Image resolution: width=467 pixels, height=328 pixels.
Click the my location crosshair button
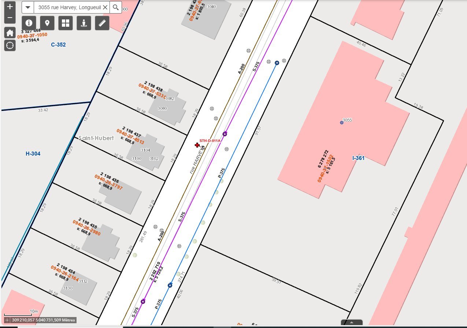10,45
